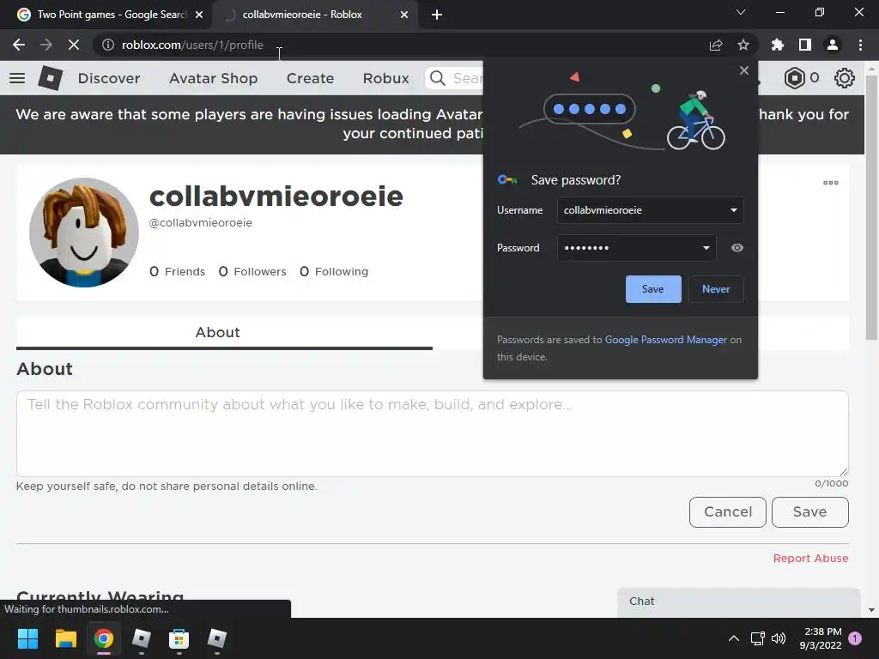This screenshot has height=659, width=879.
Task: View site information icon
Action: tap(108, 45)
